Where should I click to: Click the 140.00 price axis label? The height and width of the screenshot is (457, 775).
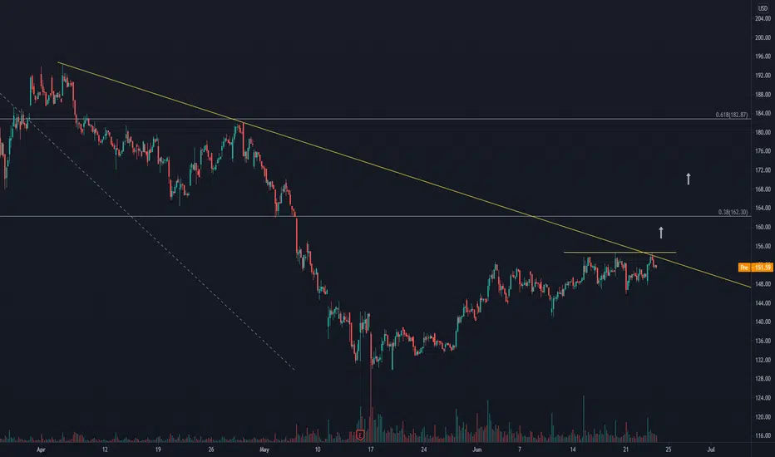click(763, 322)
